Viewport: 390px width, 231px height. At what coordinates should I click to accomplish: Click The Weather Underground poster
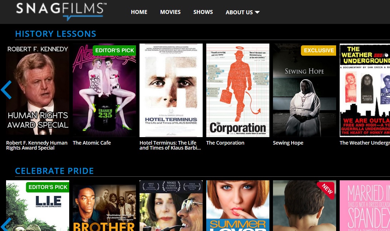click(x=365, y=90)
